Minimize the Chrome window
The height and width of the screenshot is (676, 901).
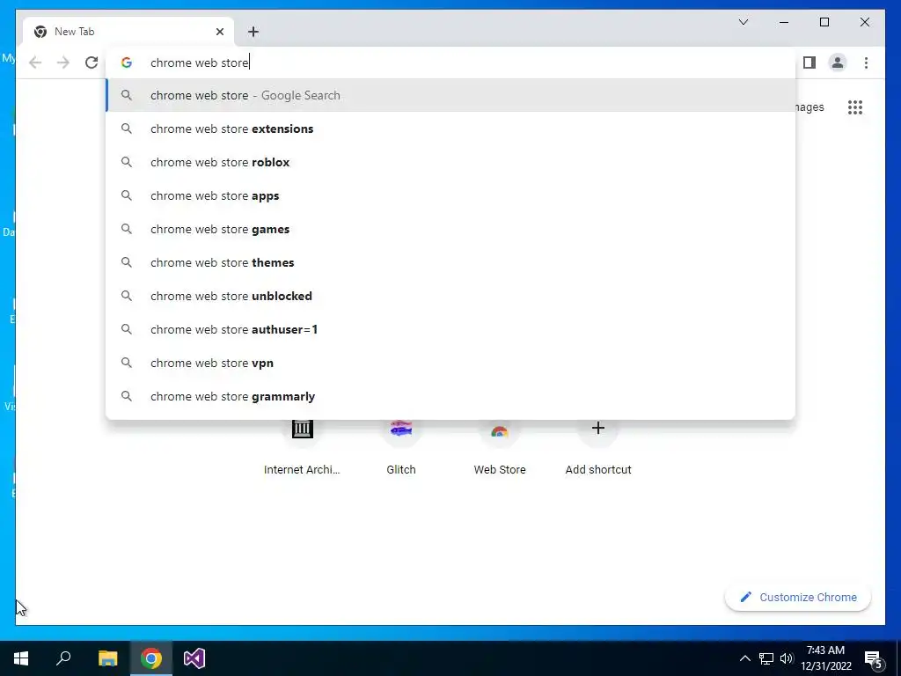pyautogui.click(x=784, y=22)
